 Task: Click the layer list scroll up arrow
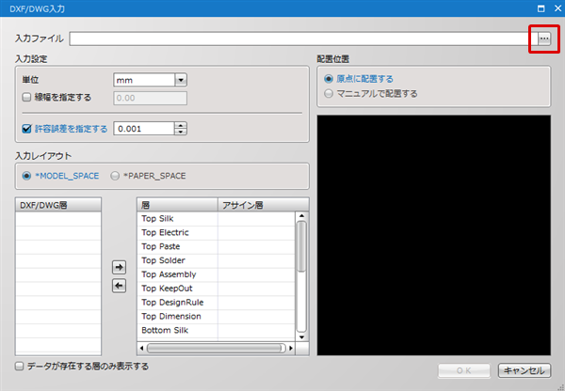point(301,216)
